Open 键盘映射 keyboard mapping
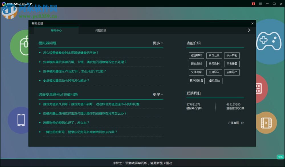The width and height of the screenshot is (285, 167). [x=196, y=55]
